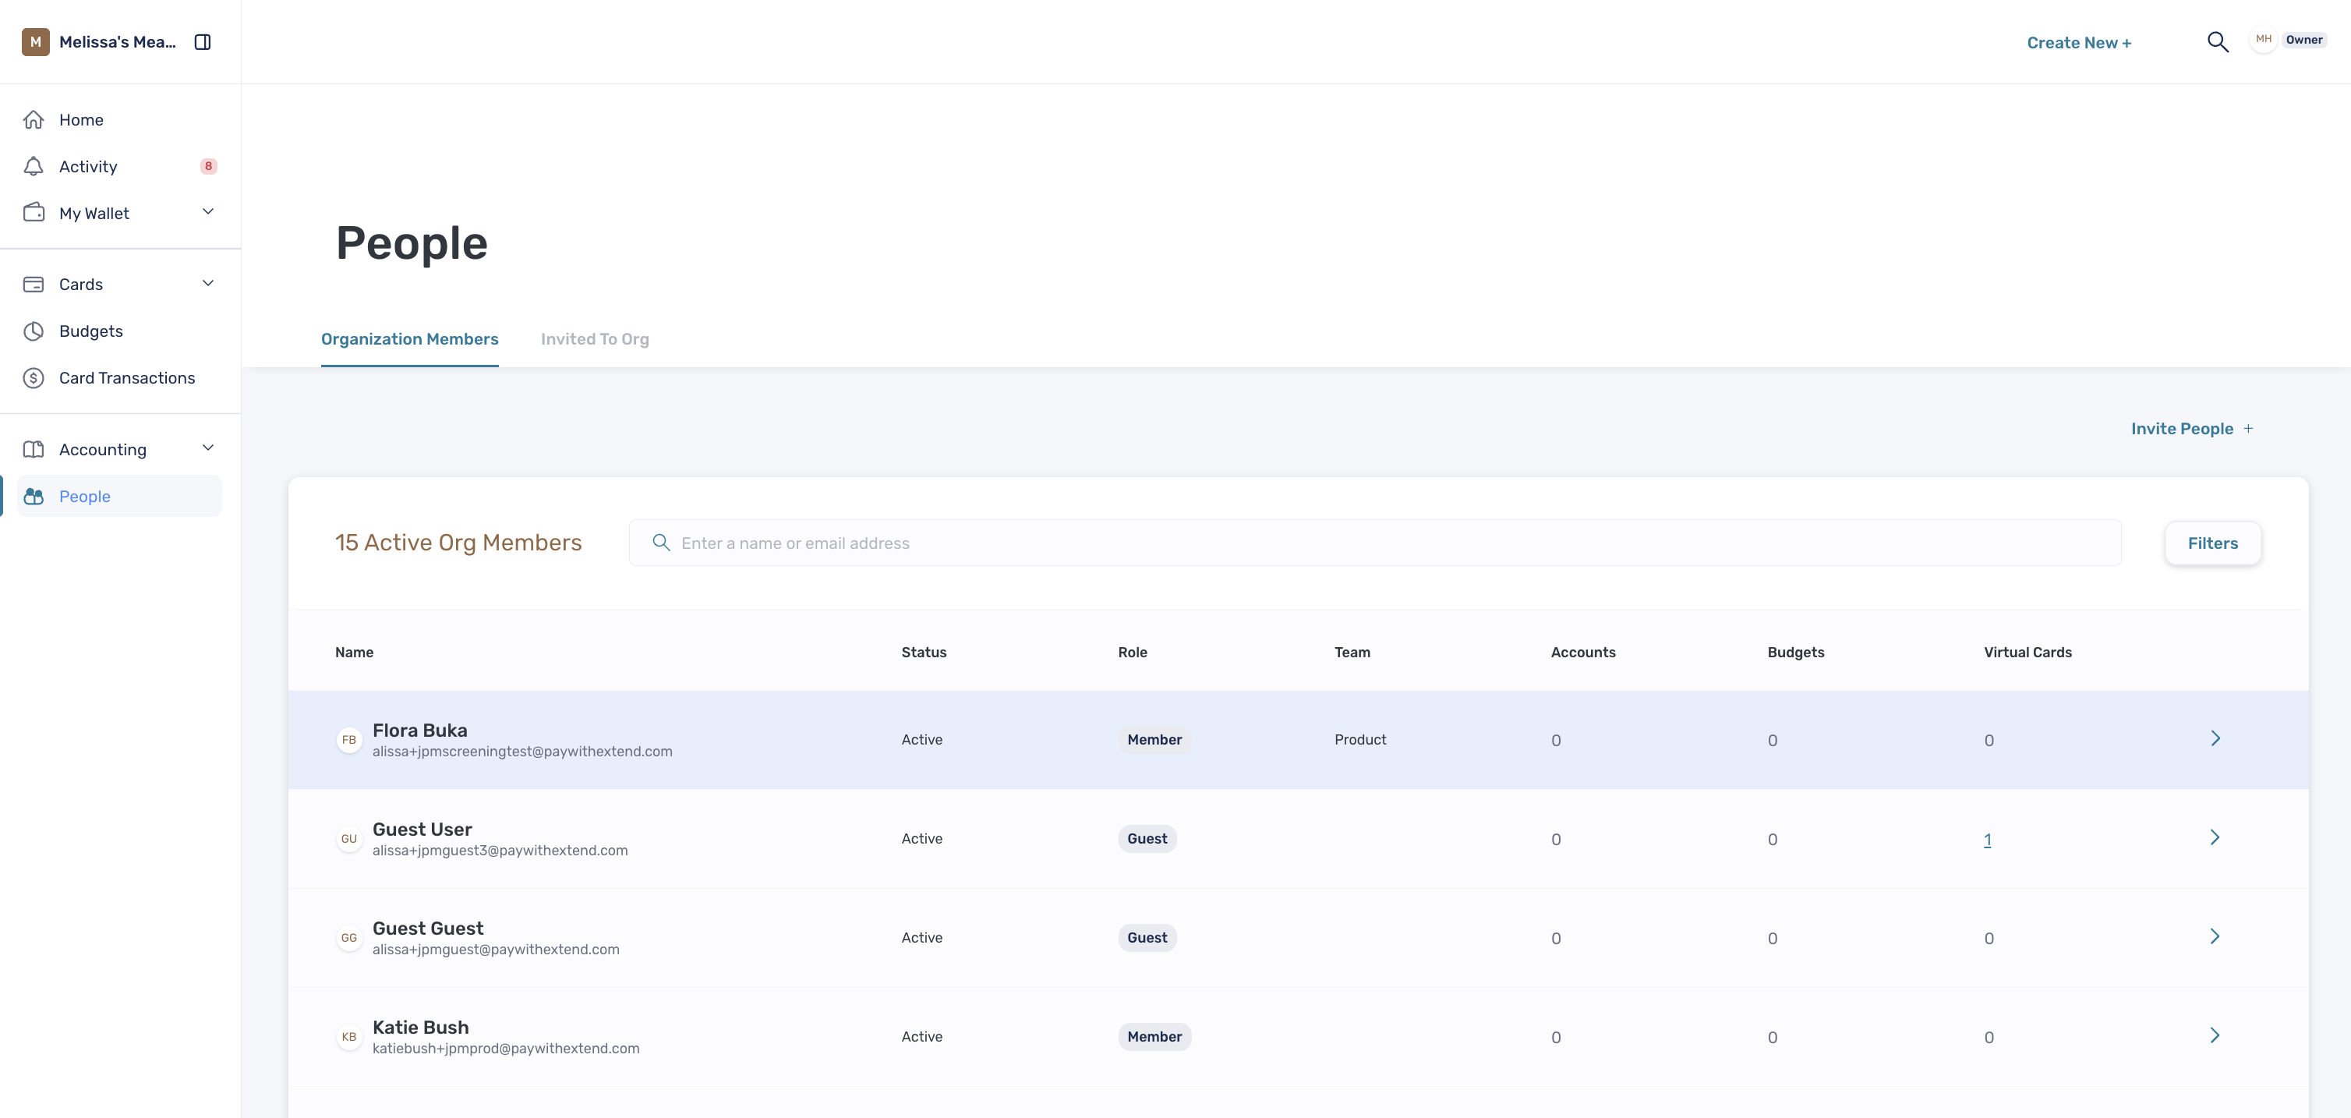Collapse sidebar using the panel toggle icon

pos(203,42)
